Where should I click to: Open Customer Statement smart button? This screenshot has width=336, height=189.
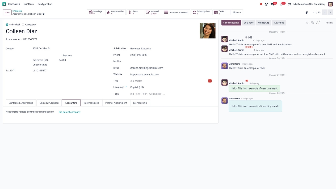pyautogui.click(x=177, y=12)
